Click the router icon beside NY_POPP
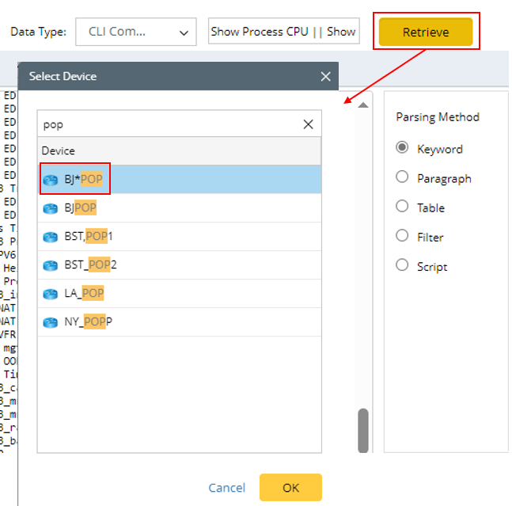The width and height of the screenshot is (512, 506). 51,322
